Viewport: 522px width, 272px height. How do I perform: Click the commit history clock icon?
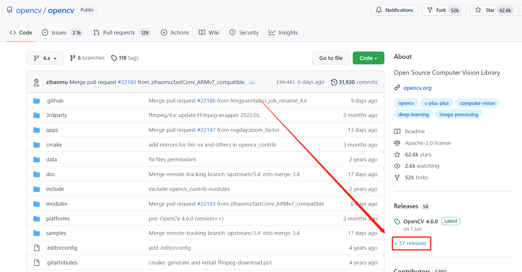(x=334, y=82)
